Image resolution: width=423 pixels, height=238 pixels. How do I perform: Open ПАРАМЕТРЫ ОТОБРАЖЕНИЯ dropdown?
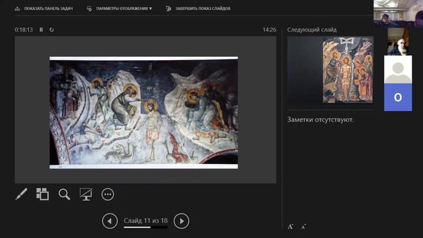[x=124, y=9]
